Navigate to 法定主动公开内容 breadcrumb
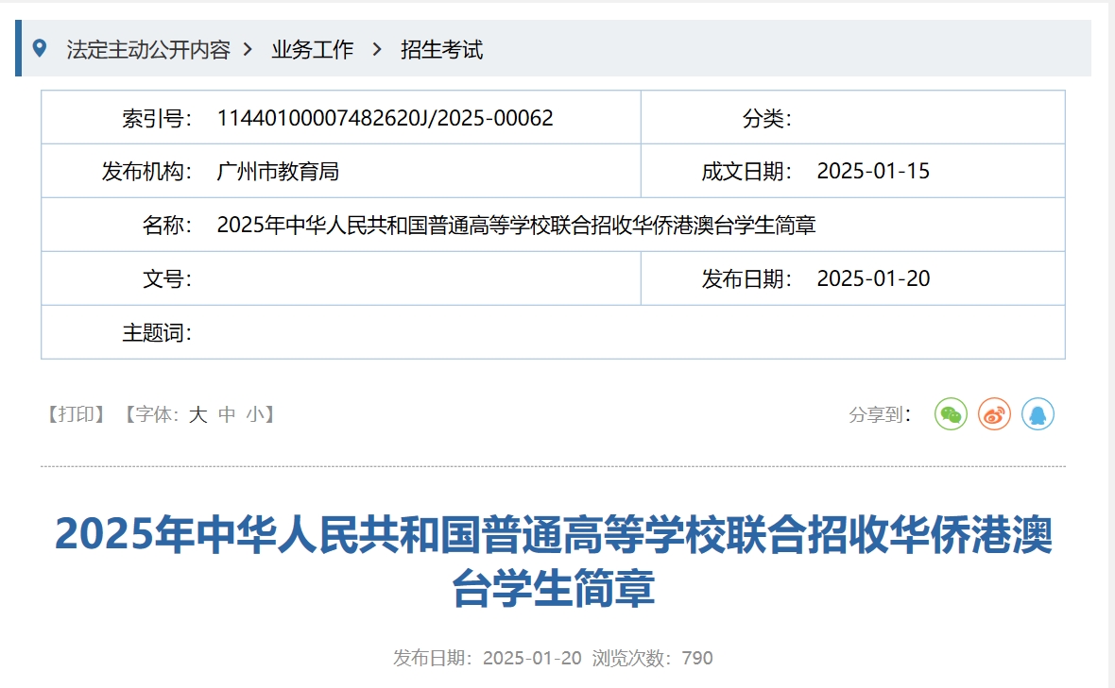1115x688 pixels. (149, 50)
